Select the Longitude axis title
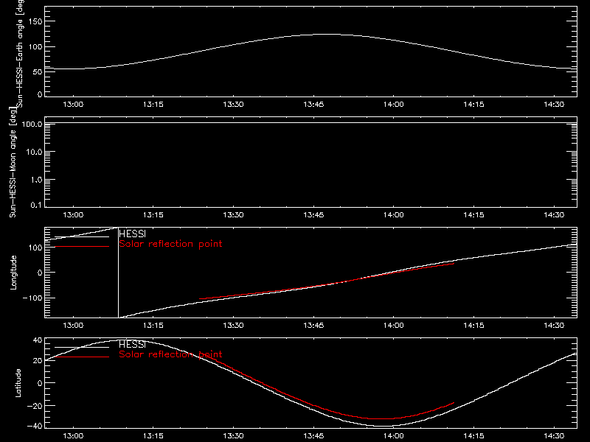Viewport: 590px width, 442px height. tap(13, 273)
